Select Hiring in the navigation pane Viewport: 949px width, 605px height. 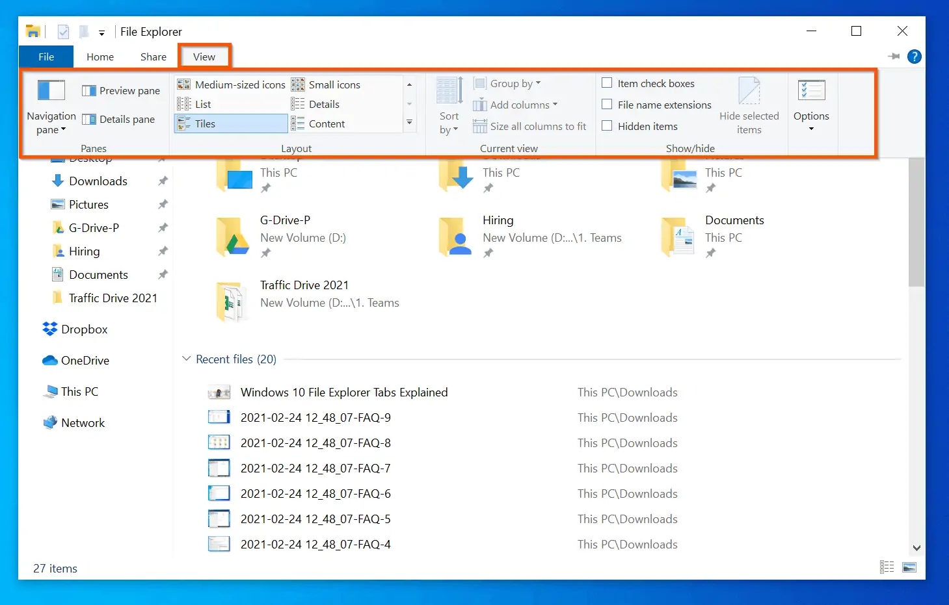pyautogui.click(x=85, y=251)
